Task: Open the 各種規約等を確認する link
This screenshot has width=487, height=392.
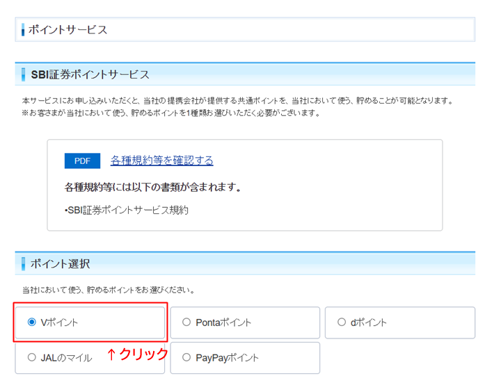Action: 161,161
